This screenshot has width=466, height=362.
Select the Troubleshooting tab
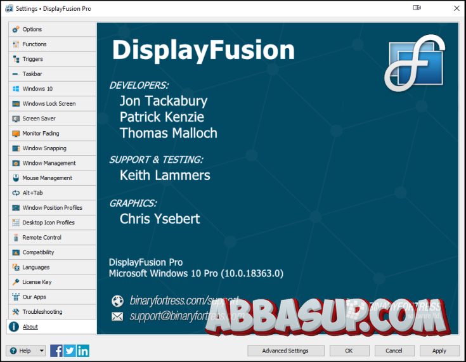pos(52,312)
